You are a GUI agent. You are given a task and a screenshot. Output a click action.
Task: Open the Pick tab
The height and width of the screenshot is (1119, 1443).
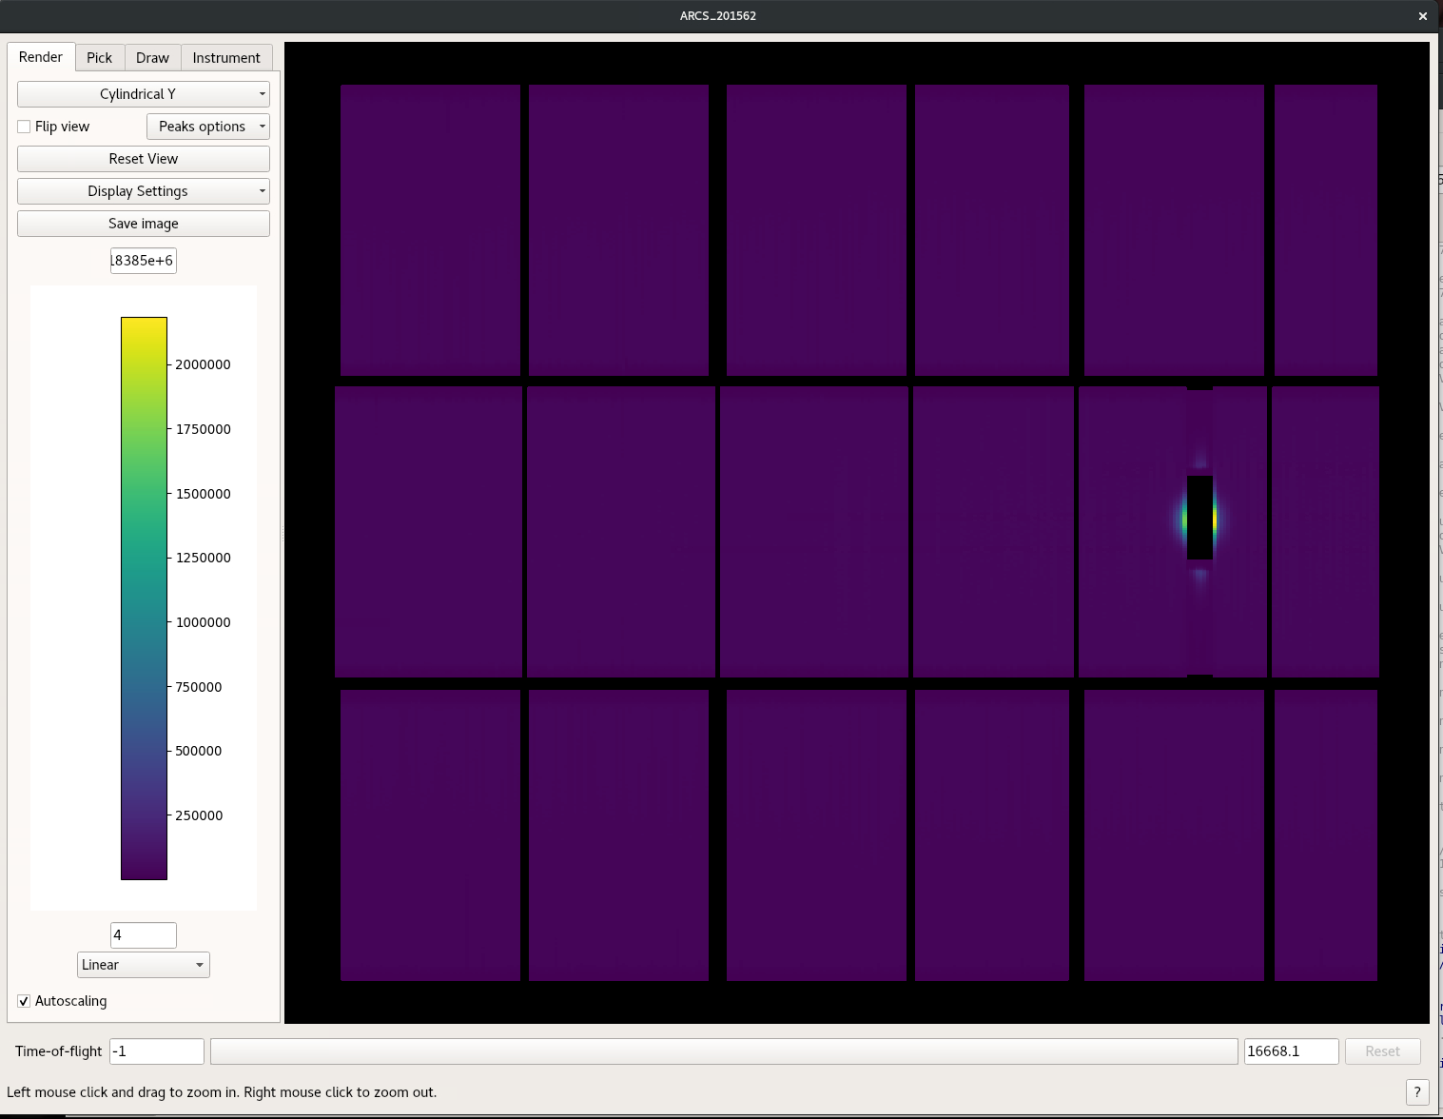tap(99, 58)
